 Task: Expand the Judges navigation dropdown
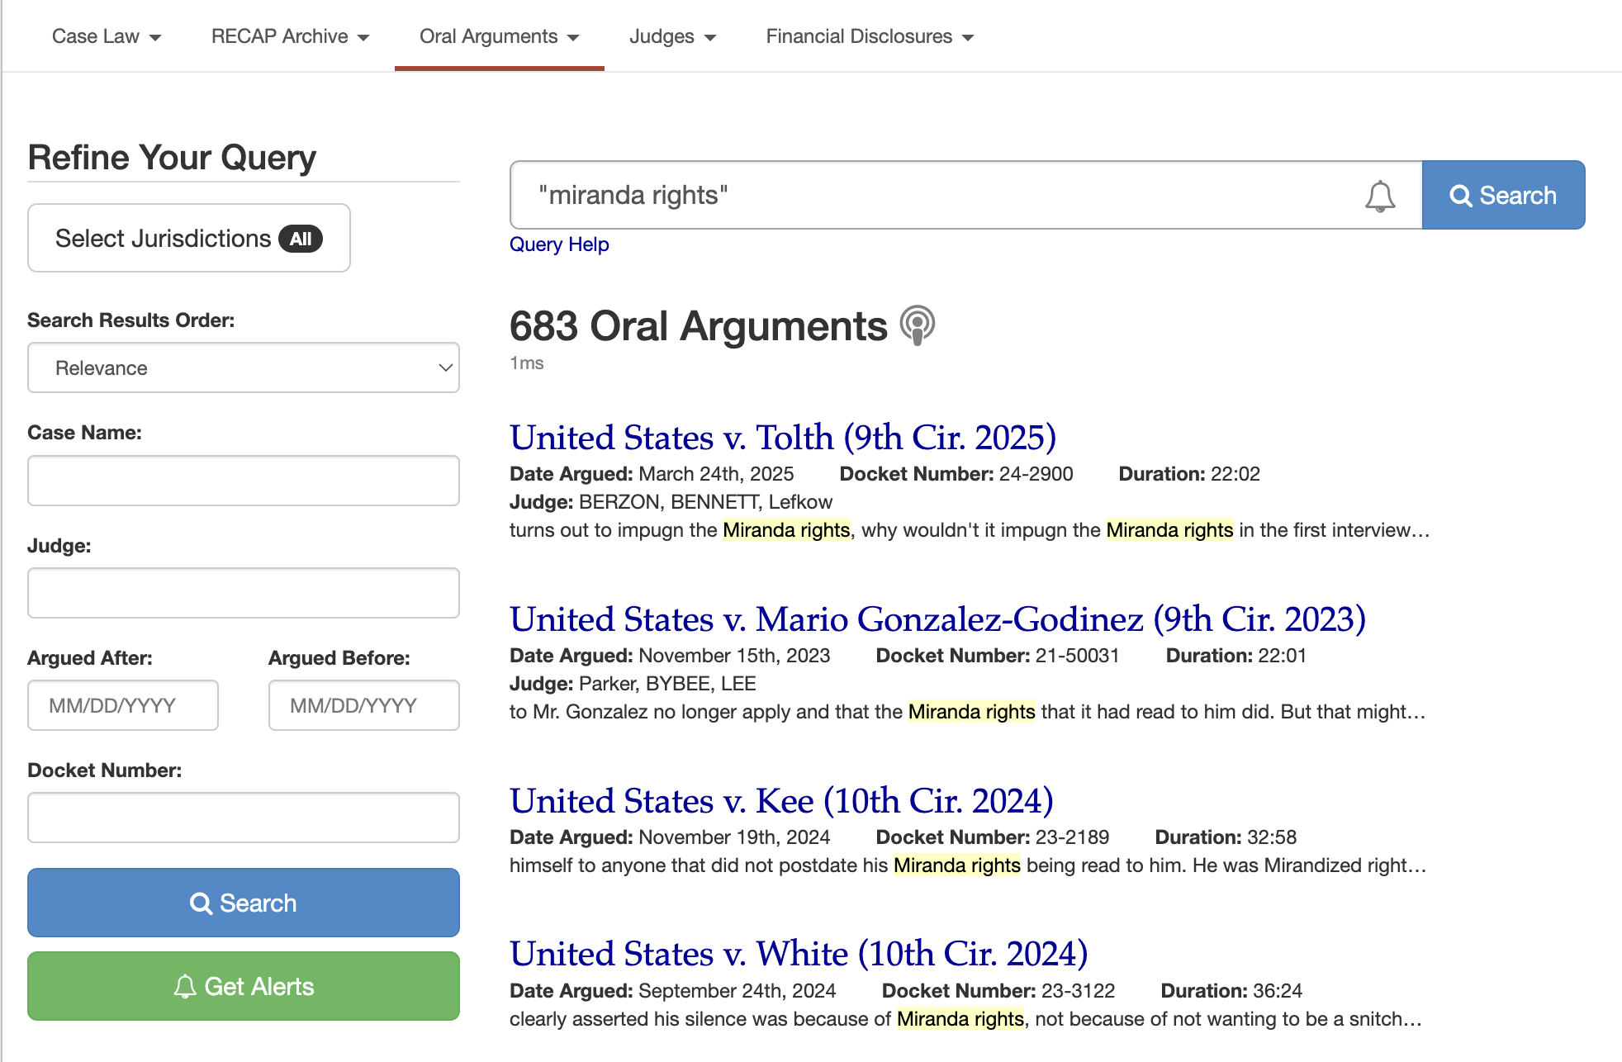[x=672, y=36]
